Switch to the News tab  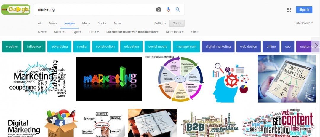click(x=53, y=23)
